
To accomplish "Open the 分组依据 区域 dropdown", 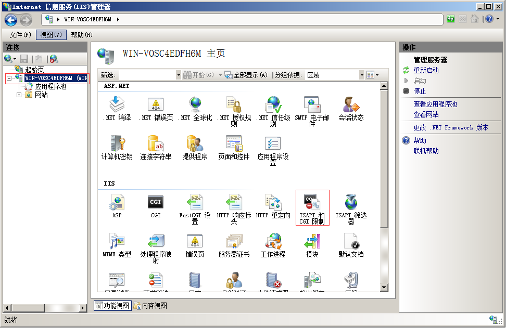I will click(x=362, y=75).
